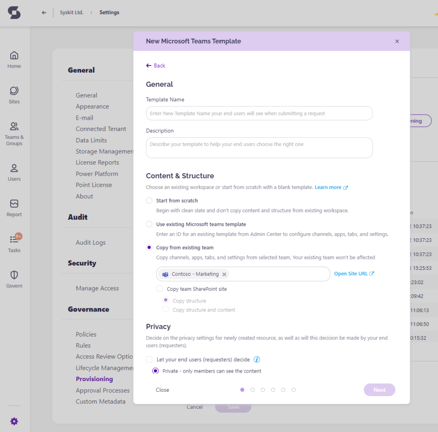Click the first wizard step dot
The image size is (438, 432).
[242, 390]
